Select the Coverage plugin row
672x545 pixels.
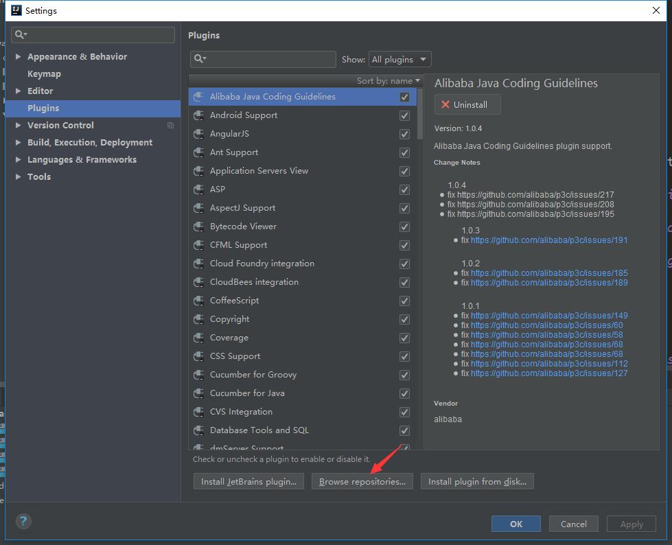coord(303,338)
